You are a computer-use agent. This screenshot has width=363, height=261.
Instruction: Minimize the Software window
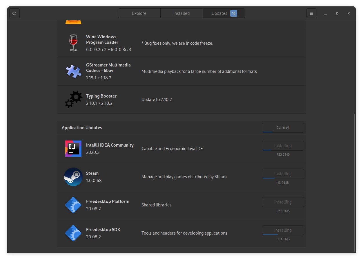point(326,13)
